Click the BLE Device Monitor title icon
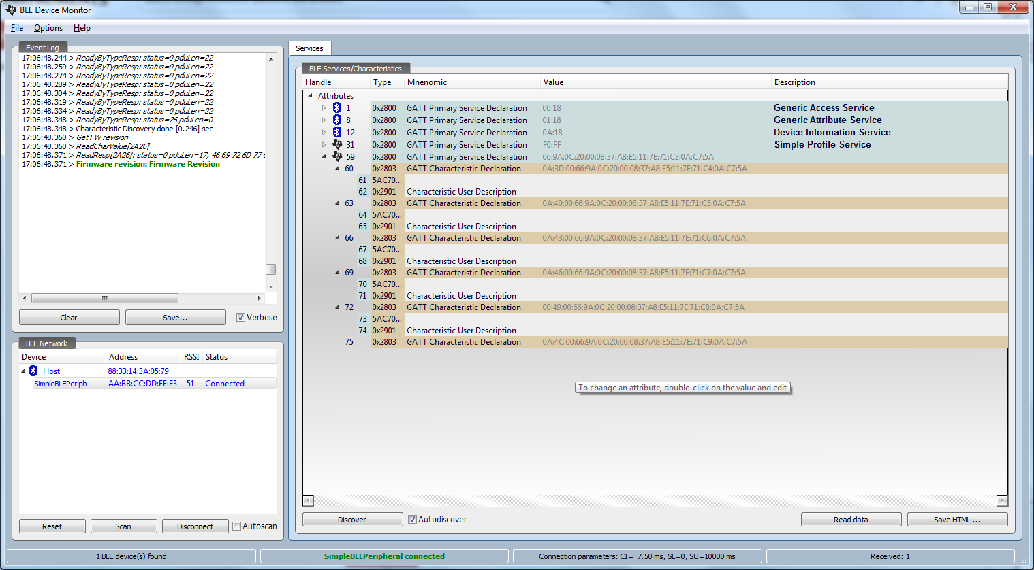Screen dimensions: 1034x570 click(x=11, y=10)
